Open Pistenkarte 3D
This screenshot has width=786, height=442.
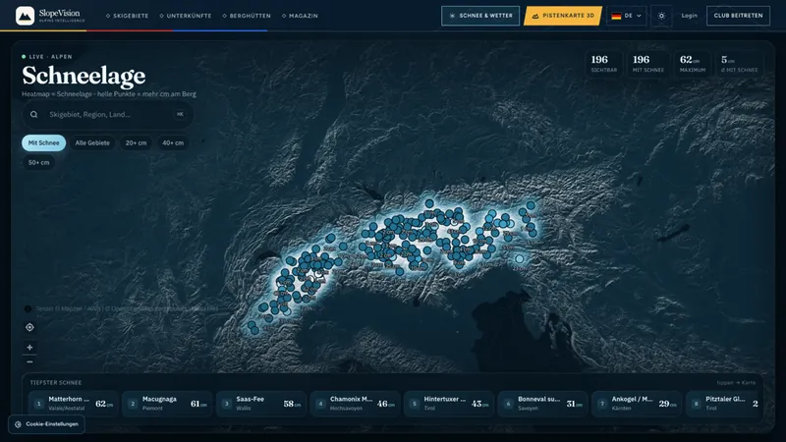pos(563,16)
